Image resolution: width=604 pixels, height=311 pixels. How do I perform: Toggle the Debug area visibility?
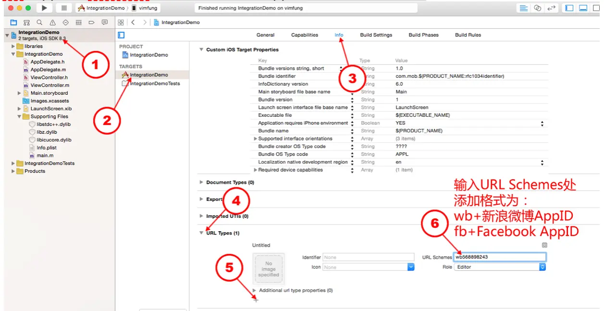click(x=583, y=8)
